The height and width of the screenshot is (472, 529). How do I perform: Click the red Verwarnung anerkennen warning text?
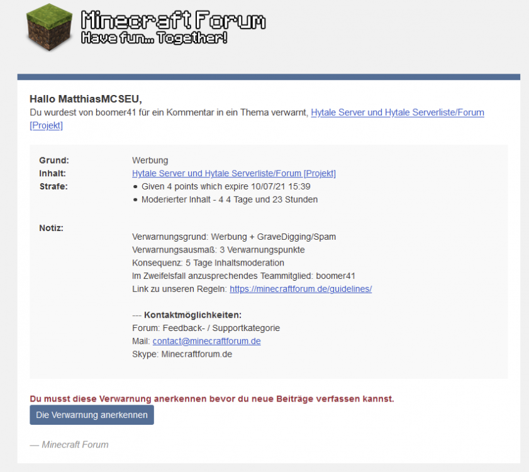tap(212, 399)
